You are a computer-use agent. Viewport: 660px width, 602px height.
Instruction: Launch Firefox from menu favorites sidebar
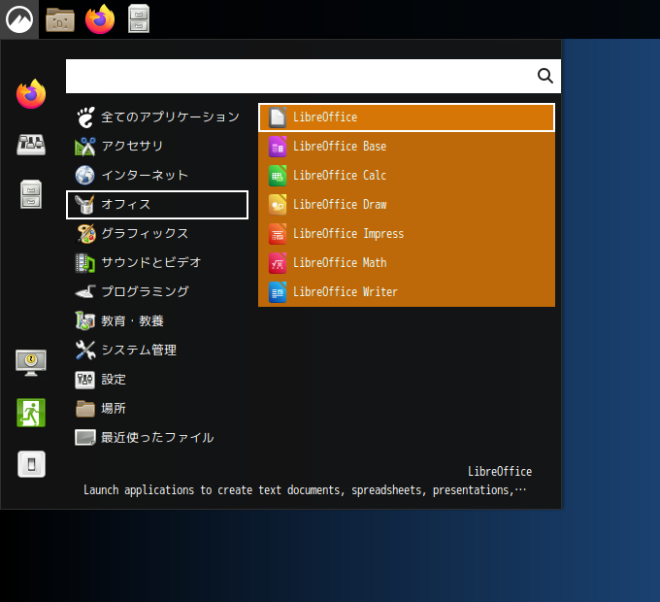point(31,94)
